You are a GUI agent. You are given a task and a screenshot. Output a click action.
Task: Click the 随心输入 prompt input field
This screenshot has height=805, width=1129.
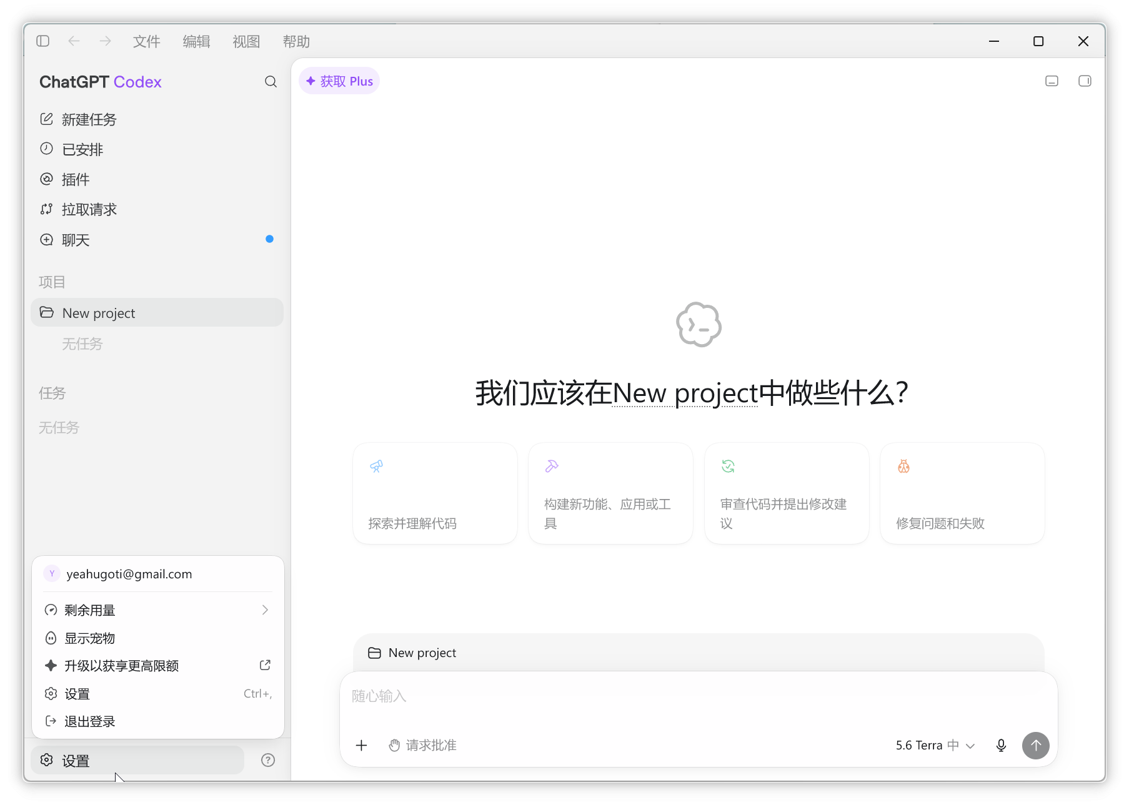(699, 696)
